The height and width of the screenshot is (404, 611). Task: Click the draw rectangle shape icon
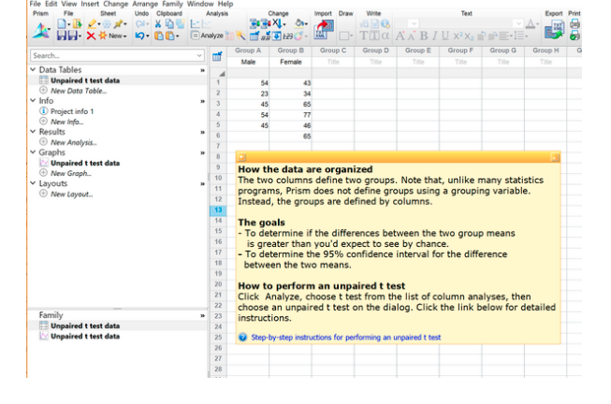click(x=343, y=36)
